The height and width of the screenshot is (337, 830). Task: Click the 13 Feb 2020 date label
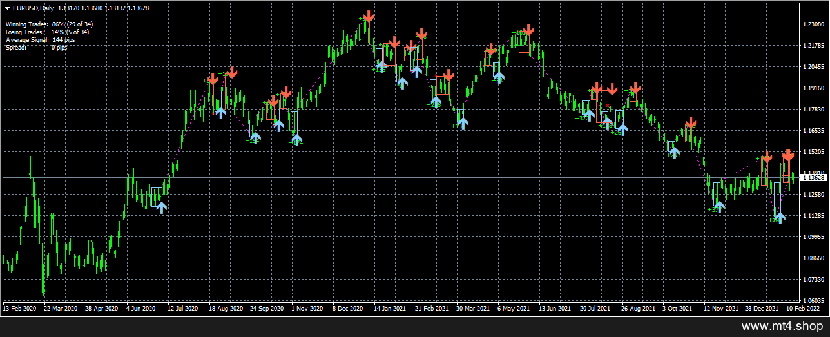(20, 309)
